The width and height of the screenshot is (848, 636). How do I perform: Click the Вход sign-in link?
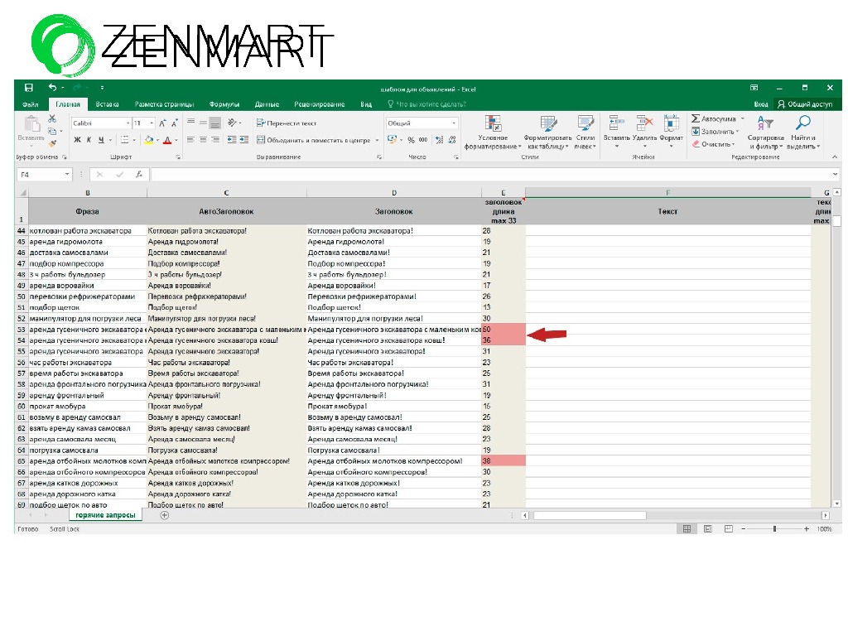tap(760, 104)
